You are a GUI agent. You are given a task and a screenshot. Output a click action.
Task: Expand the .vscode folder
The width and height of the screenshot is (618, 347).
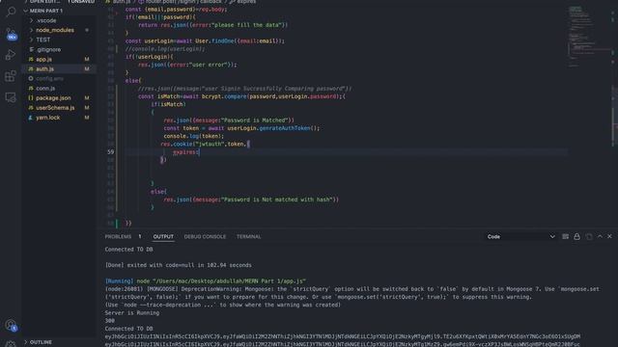46,20
